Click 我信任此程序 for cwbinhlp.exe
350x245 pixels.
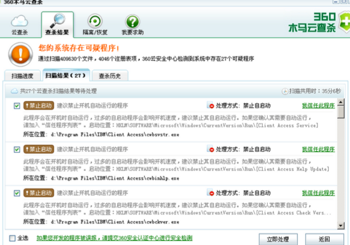point(318,150)
